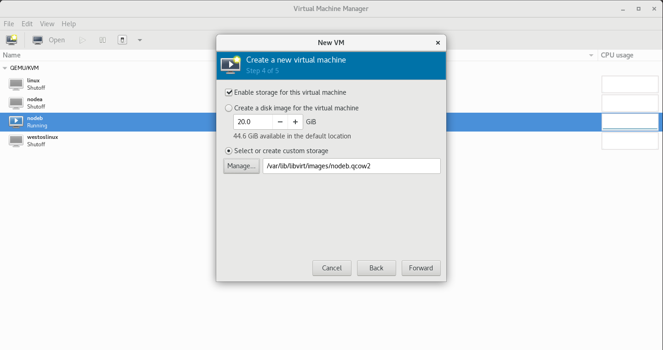Click the Open console monitor icon
This screenshot has width=663, height=350.
click(x=38, y=40)
